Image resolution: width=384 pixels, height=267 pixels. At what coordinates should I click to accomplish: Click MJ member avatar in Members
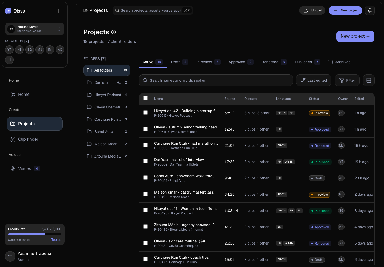(40, 50)
